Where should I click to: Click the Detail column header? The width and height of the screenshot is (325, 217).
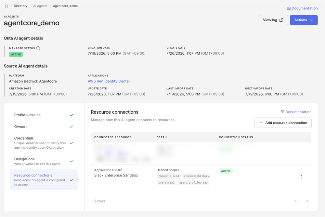162,137
